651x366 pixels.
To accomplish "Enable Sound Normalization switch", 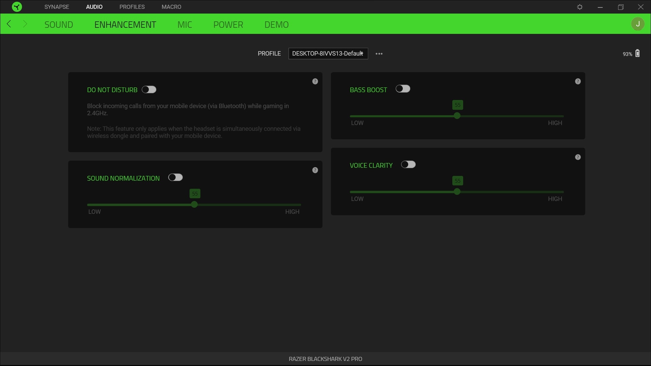I will tap(175, 178).
